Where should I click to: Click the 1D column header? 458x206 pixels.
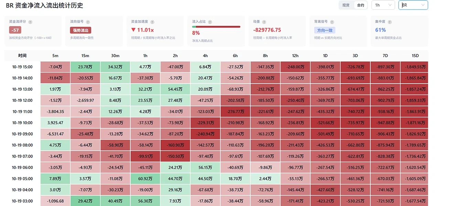325,56
